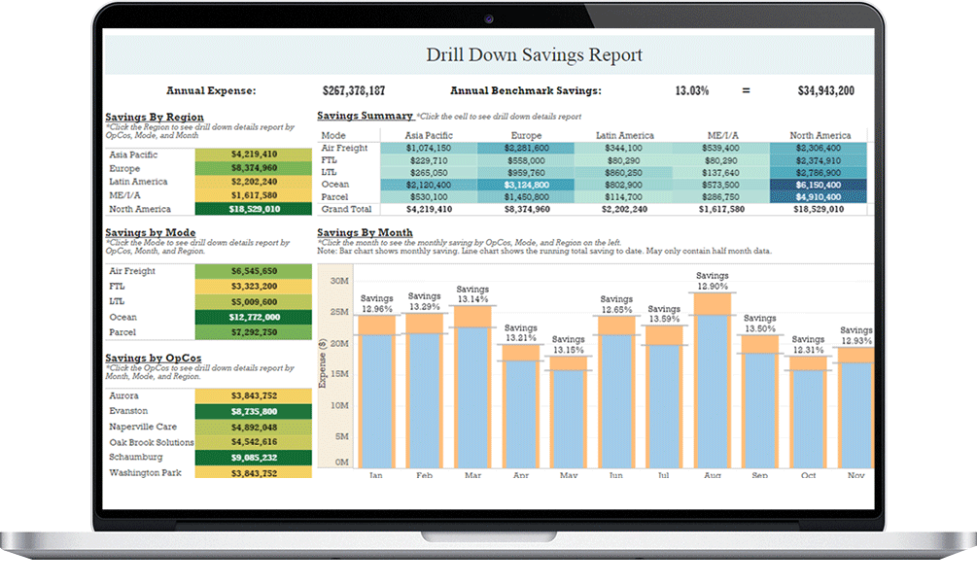The height and width of the screenshot is (583, 977).
Task: Select Parcel North America cell $4,910,400
Action: tap(819, 197)
